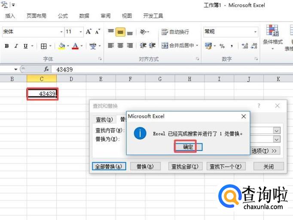Open underline style dropdown arrow

32,46
